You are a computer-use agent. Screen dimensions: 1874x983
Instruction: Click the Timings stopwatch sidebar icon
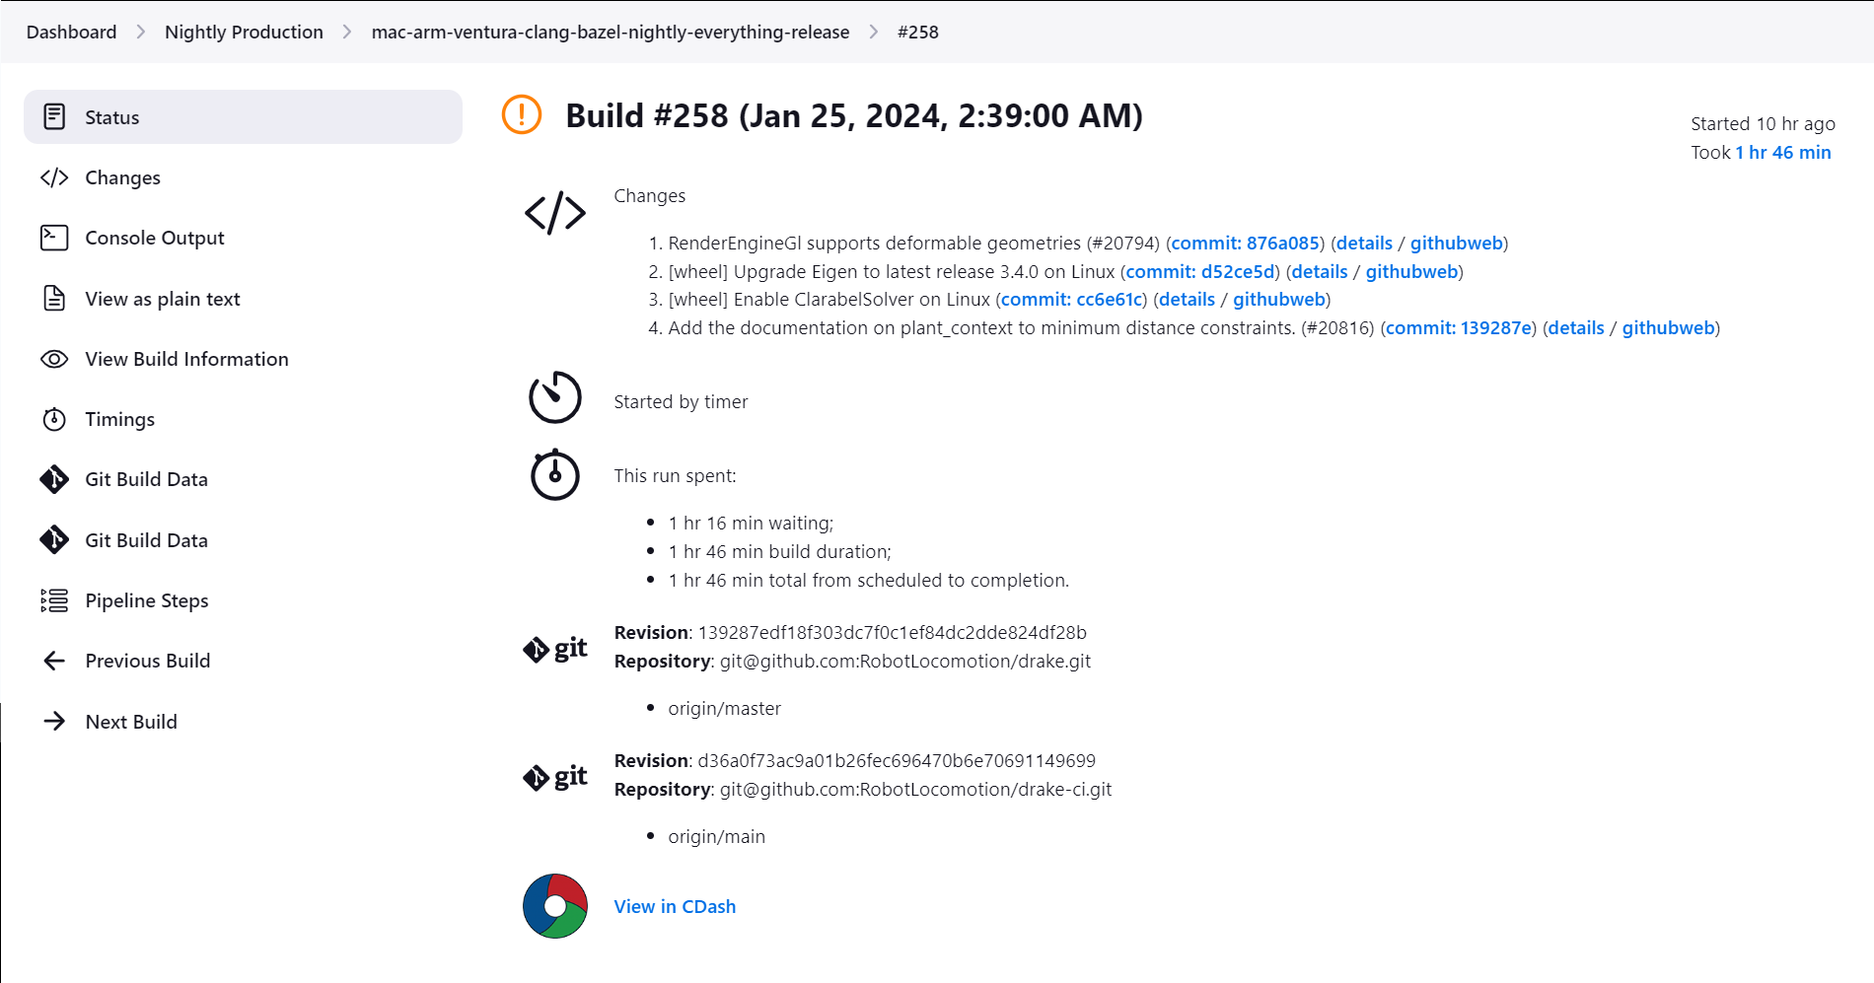54,419
